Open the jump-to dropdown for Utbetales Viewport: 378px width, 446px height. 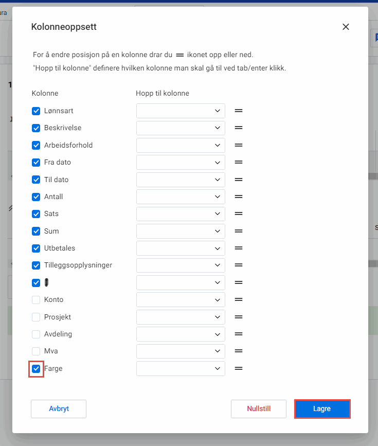click(181, 248)
